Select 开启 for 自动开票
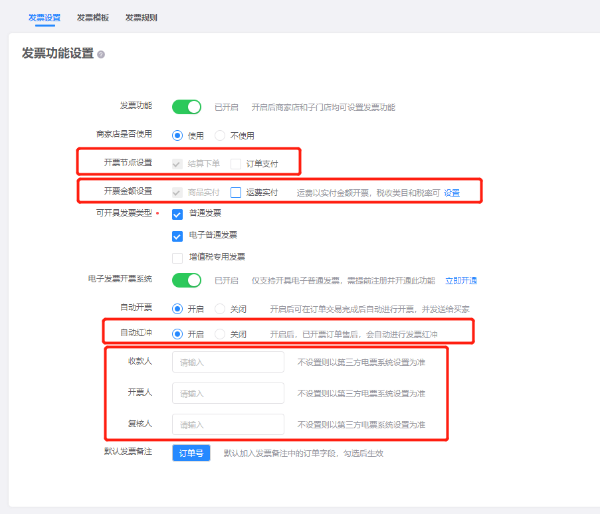Image resolution: width=600 pixels, height=514 pixels. coord(177,309)
